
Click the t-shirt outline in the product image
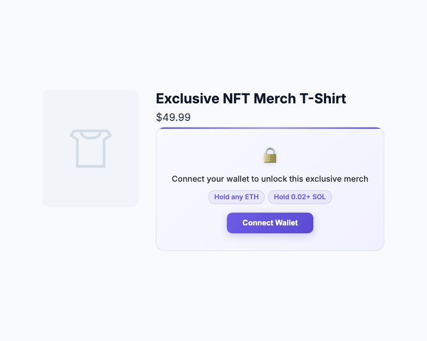(x=91, y=148)
